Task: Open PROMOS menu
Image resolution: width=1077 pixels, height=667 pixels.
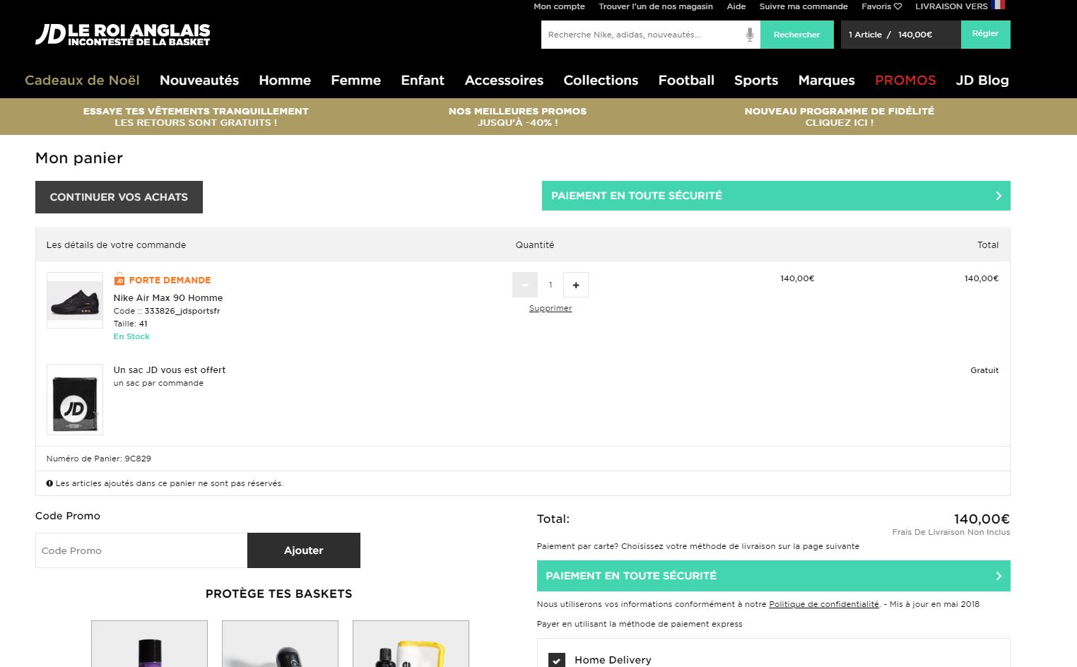Action: tap(905, 80)
